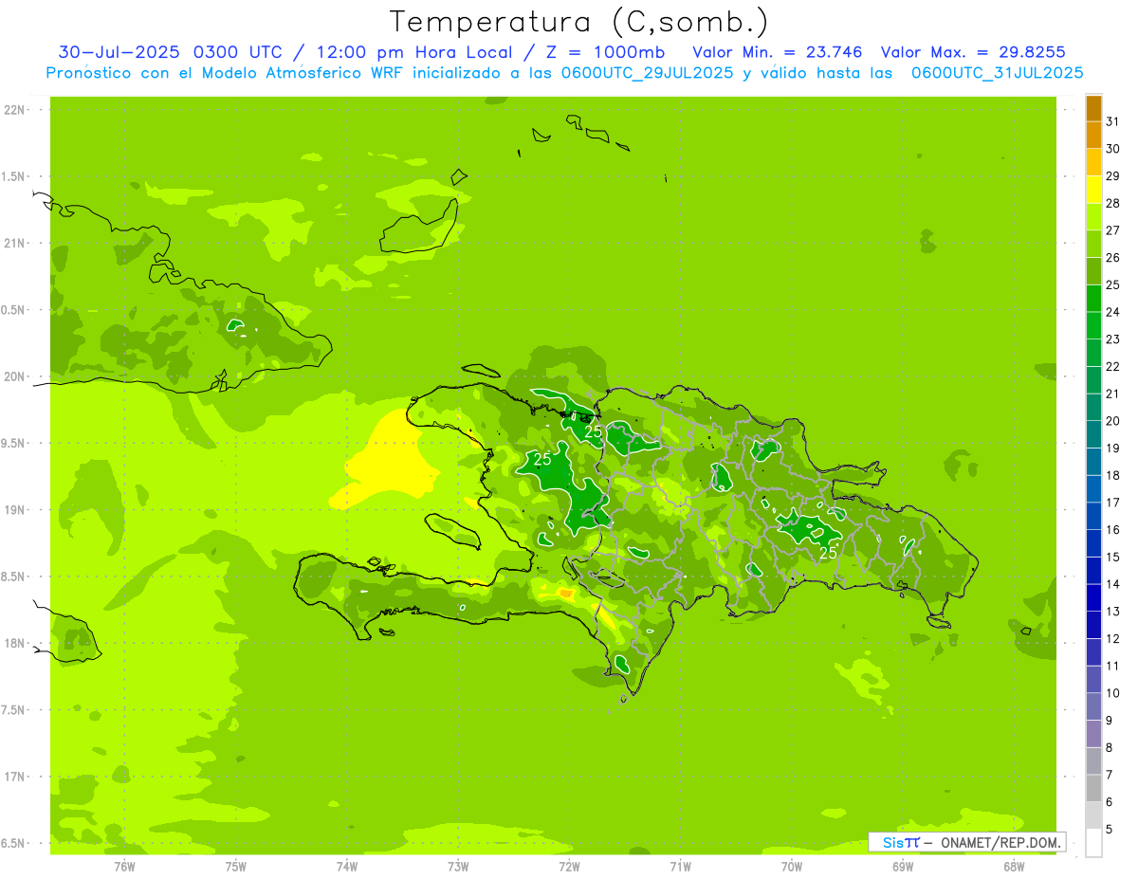Pick the gray legend band between 6 and 7
Image resolution: width=1138 pixels, height=879 pixels.
coord(1093,788)
